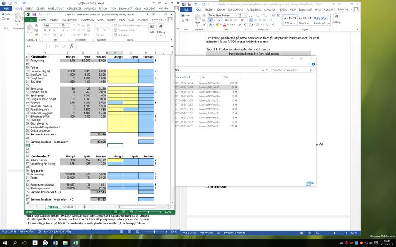
Task: Click the Info icon in the SLU group of the left Word window
Action: click(6, 14)
